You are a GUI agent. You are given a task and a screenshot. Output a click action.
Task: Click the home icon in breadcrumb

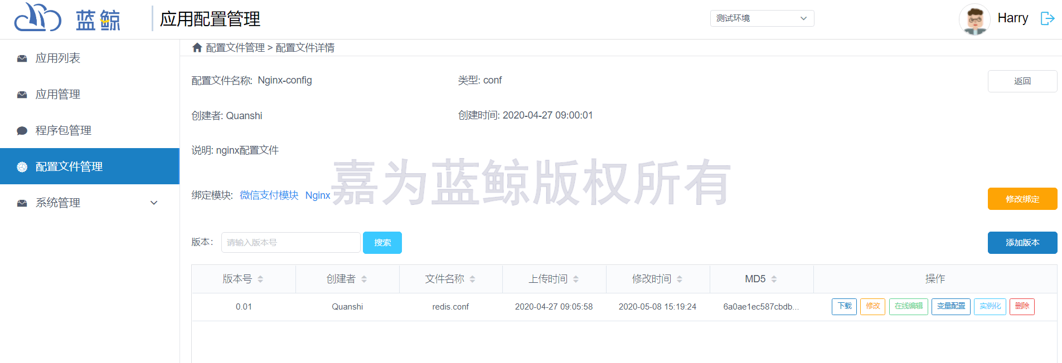click(197, 48)
